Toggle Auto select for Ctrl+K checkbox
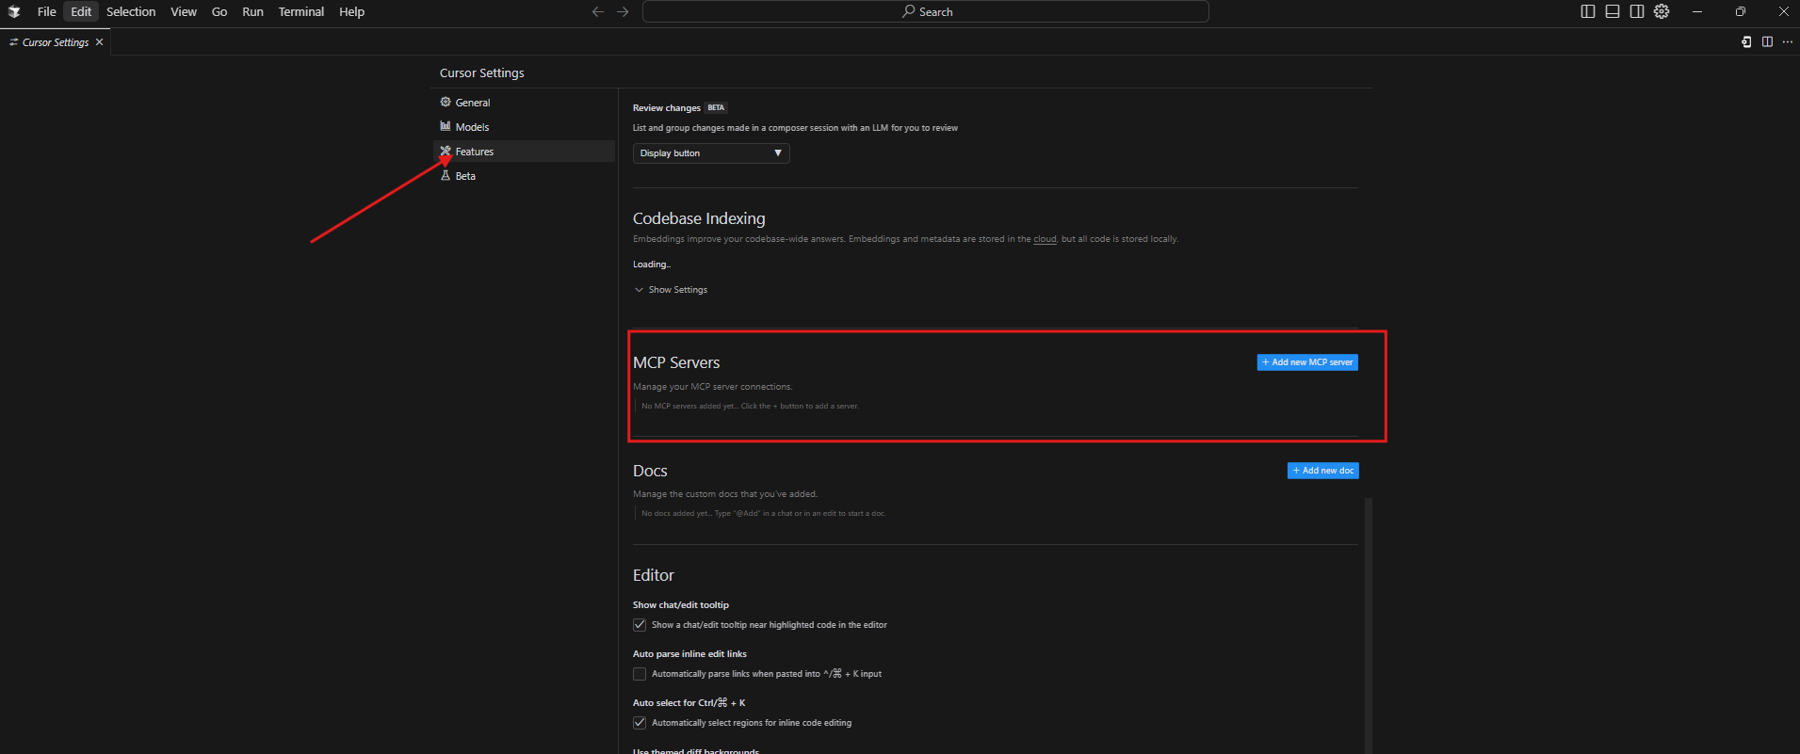The width and height of the screenshot is (1800, 754). pos(640,723)
